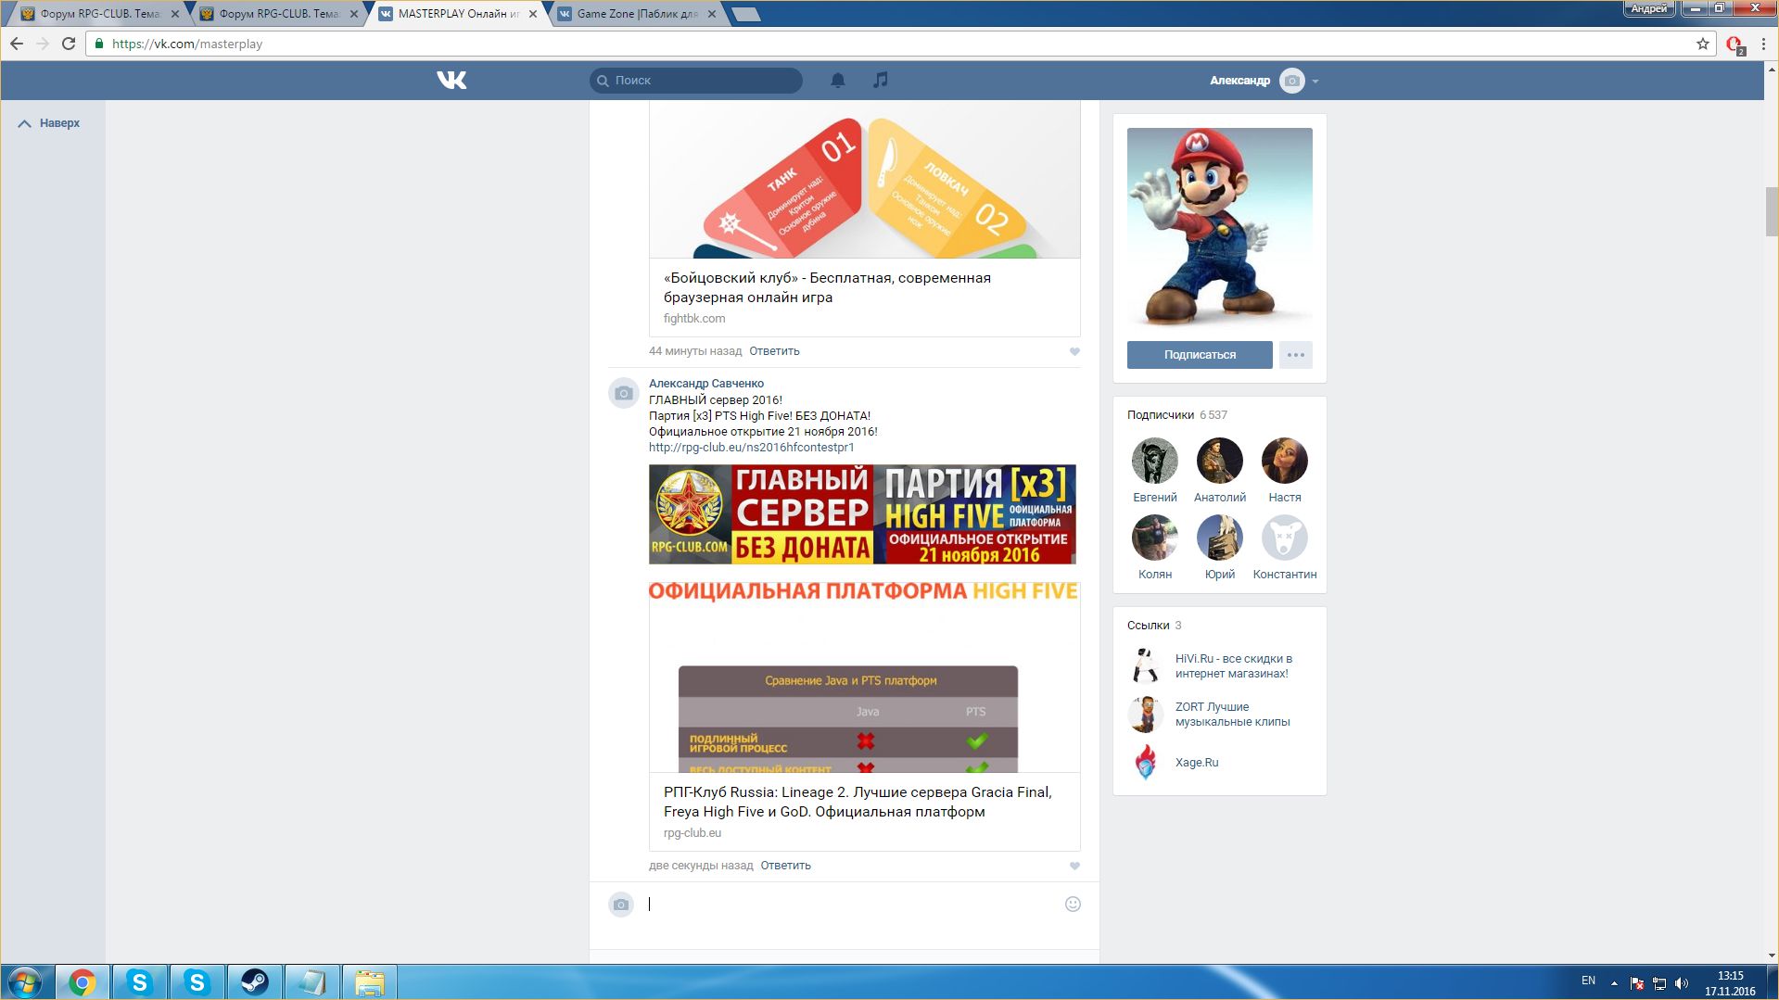Click the address bar URL
1779x1000 pixels.
(x=187, y=44)
